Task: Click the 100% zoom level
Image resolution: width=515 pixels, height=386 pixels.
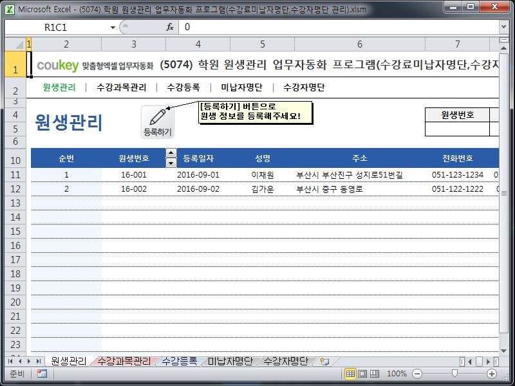Action: point(397,374)
